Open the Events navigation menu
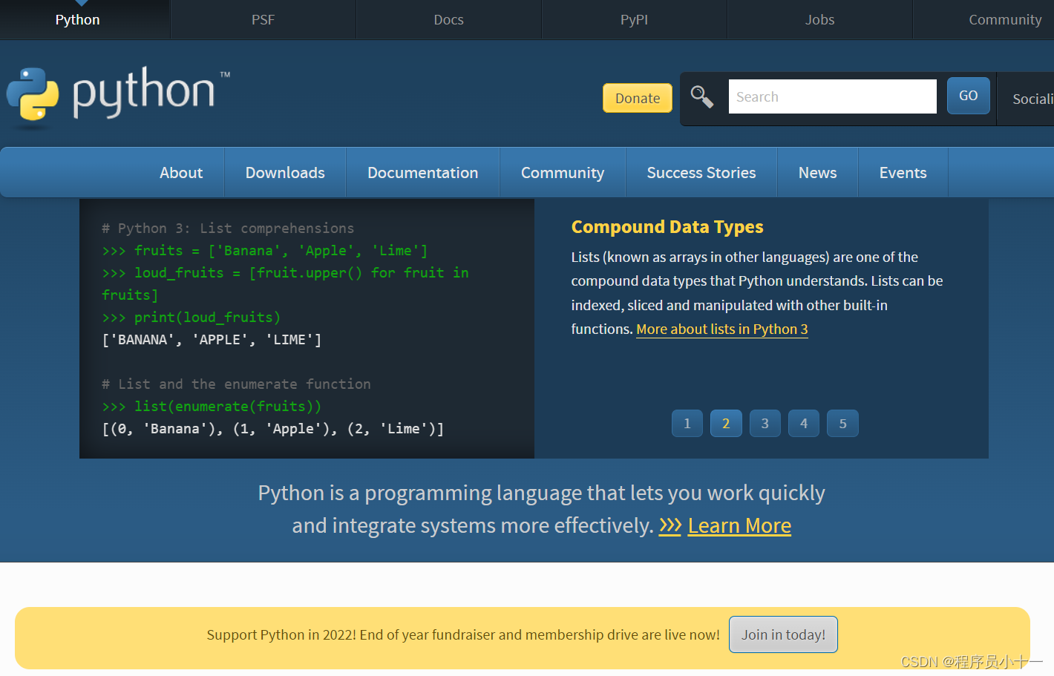1054x676 pixels. pyautogui.click(x=903, y=173)
